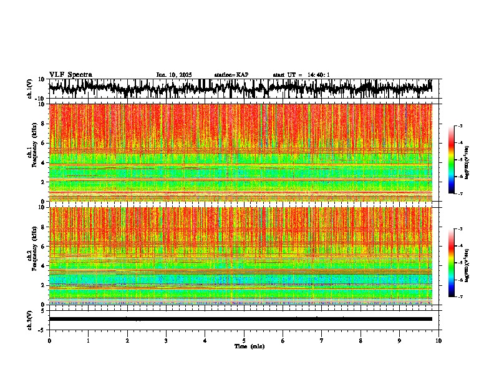Select the date text "Jan. 10, 2025"

pos(174,75)
